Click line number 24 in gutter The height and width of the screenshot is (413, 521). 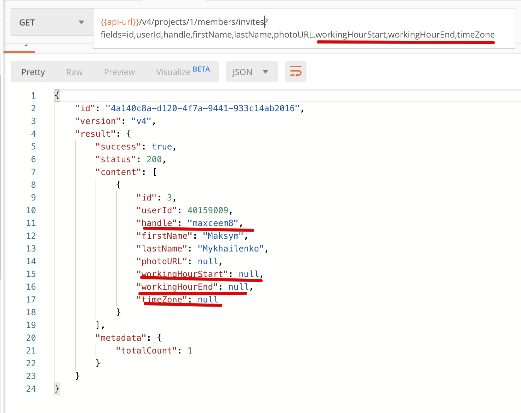[31, 389]
